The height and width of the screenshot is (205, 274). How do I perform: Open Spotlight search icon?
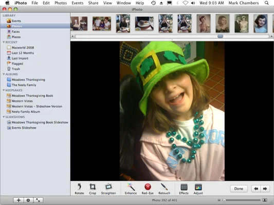tap(266, 3)
